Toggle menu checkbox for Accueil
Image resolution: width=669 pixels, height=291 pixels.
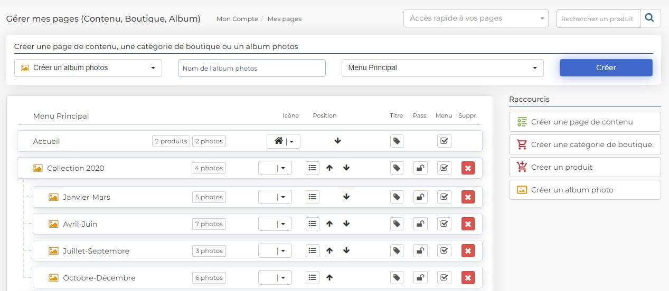tap(444, 141)
